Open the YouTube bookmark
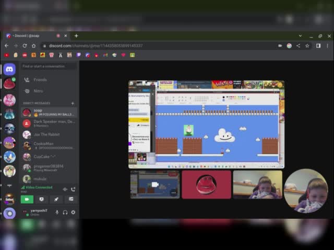 click(7, 55)
